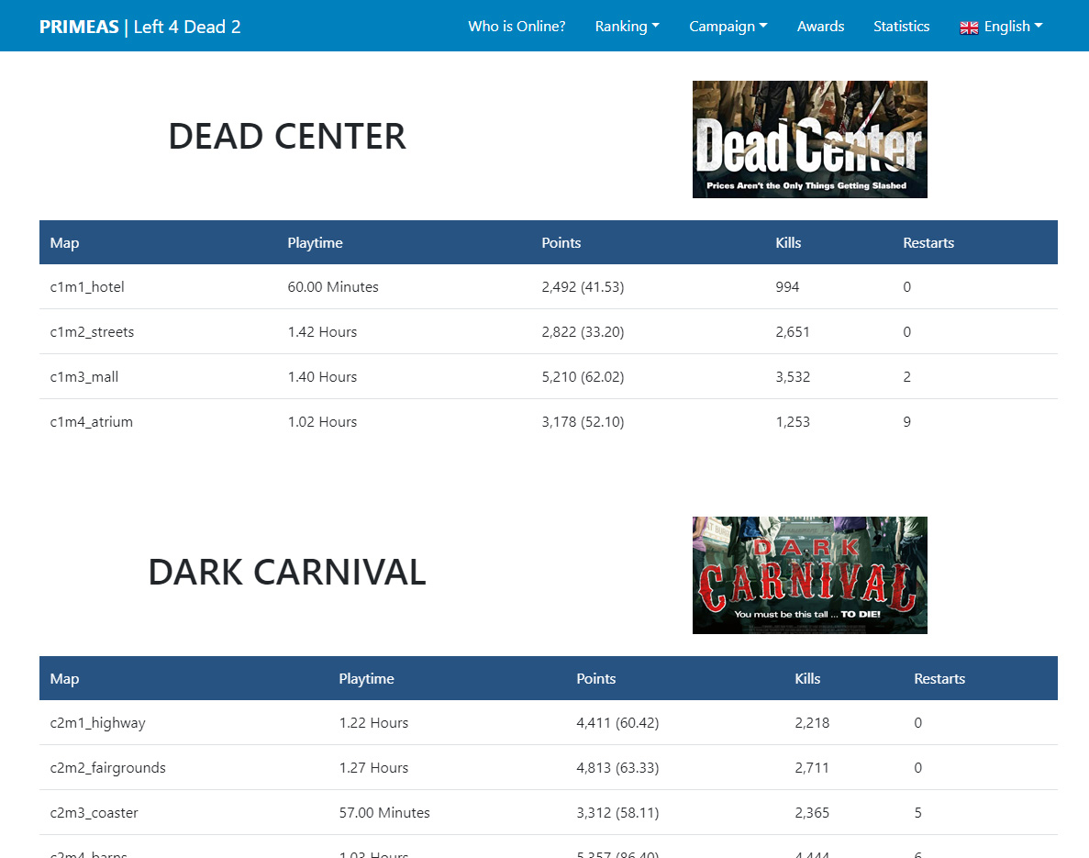The image size is (1089, 858).
Task: Click the 60.00 Minutes playtime cell
Action: (x=333, y=287)
